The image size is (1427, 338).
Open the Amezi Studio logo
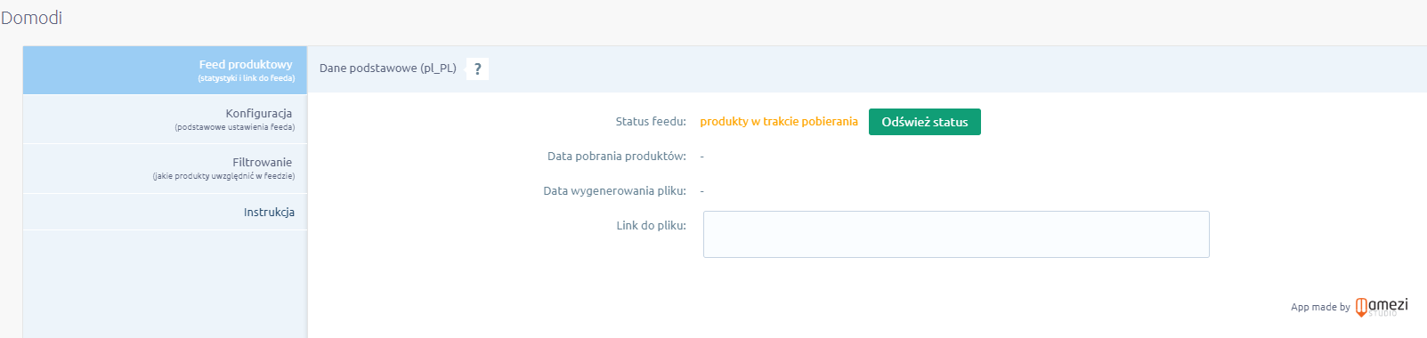(x=1382, y=307)
